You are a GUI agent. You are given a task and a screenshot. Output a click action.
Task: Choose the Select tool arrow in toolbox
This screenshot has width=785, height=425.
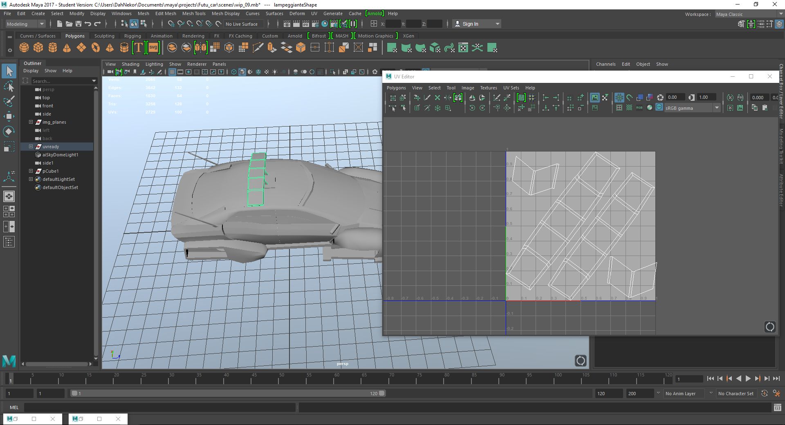tap(9, 71)
